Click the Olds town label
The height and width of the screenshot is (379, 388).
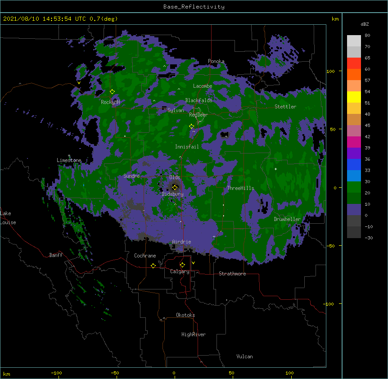(175, 177)
